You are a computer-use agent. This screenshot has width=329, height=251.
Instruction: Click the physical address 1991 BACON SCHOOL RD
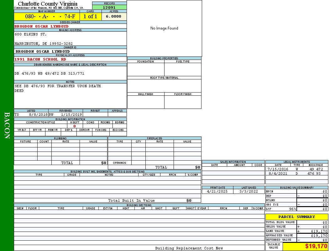[x=40, y=59]
